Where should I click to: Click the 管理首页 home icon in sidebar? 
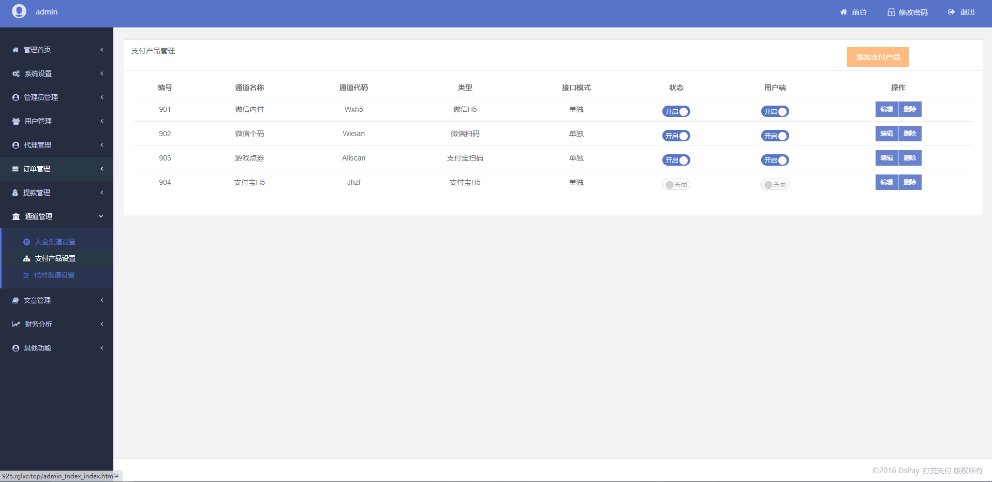tap(15, 50)
